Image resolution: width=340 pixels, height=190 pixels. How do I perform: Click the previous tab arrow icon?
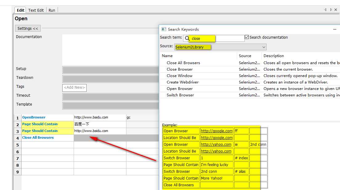[x=326, y=10]
